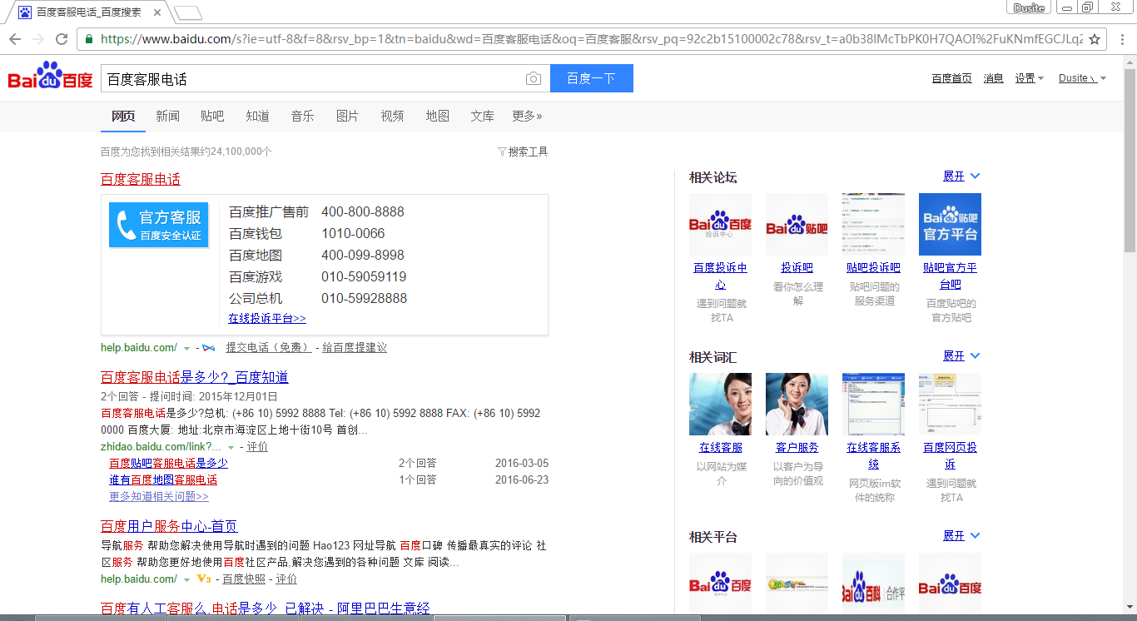1137x621 pixels.
Task: Open dropdown arrow after the 百度用户服务中心 result URL
Action: pos(186,579)
